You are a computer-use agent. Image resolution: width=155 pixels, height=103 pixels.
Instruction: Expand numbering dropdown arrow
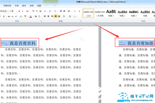(x=52, y=11)
